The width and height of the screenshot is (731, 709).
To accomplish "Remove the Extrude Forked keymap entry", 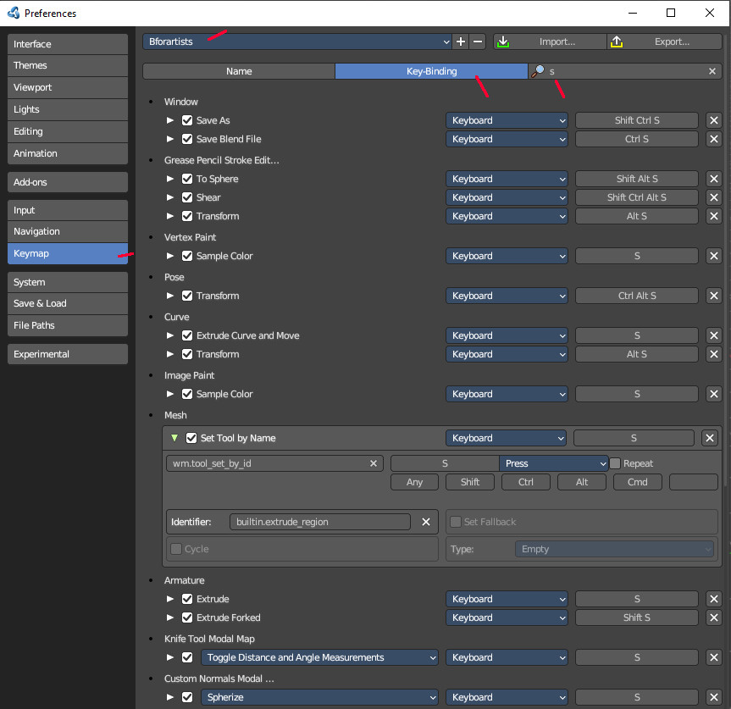I will (x=714, y=618).
